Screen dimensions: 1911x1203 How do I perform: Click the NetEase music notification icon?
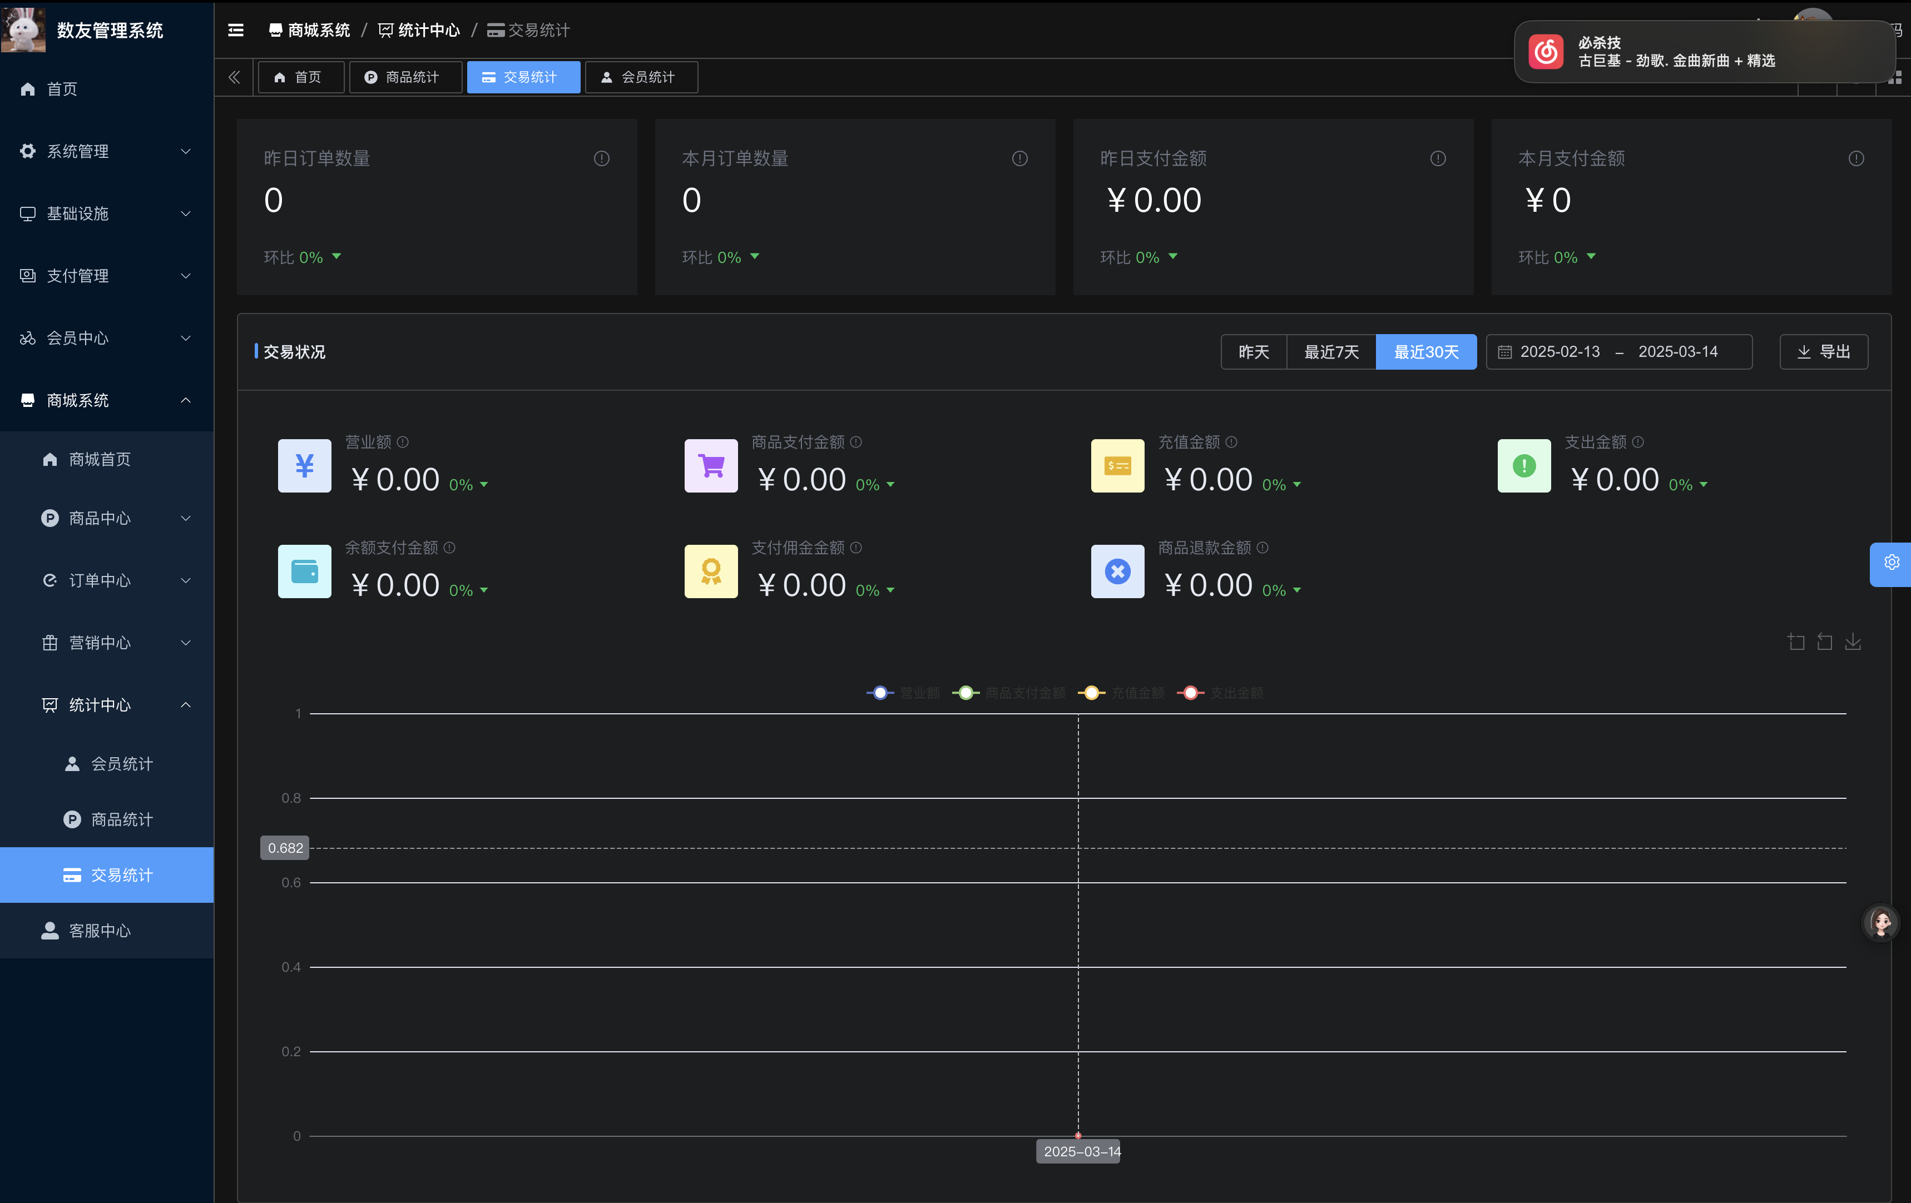coord(1546,52)
